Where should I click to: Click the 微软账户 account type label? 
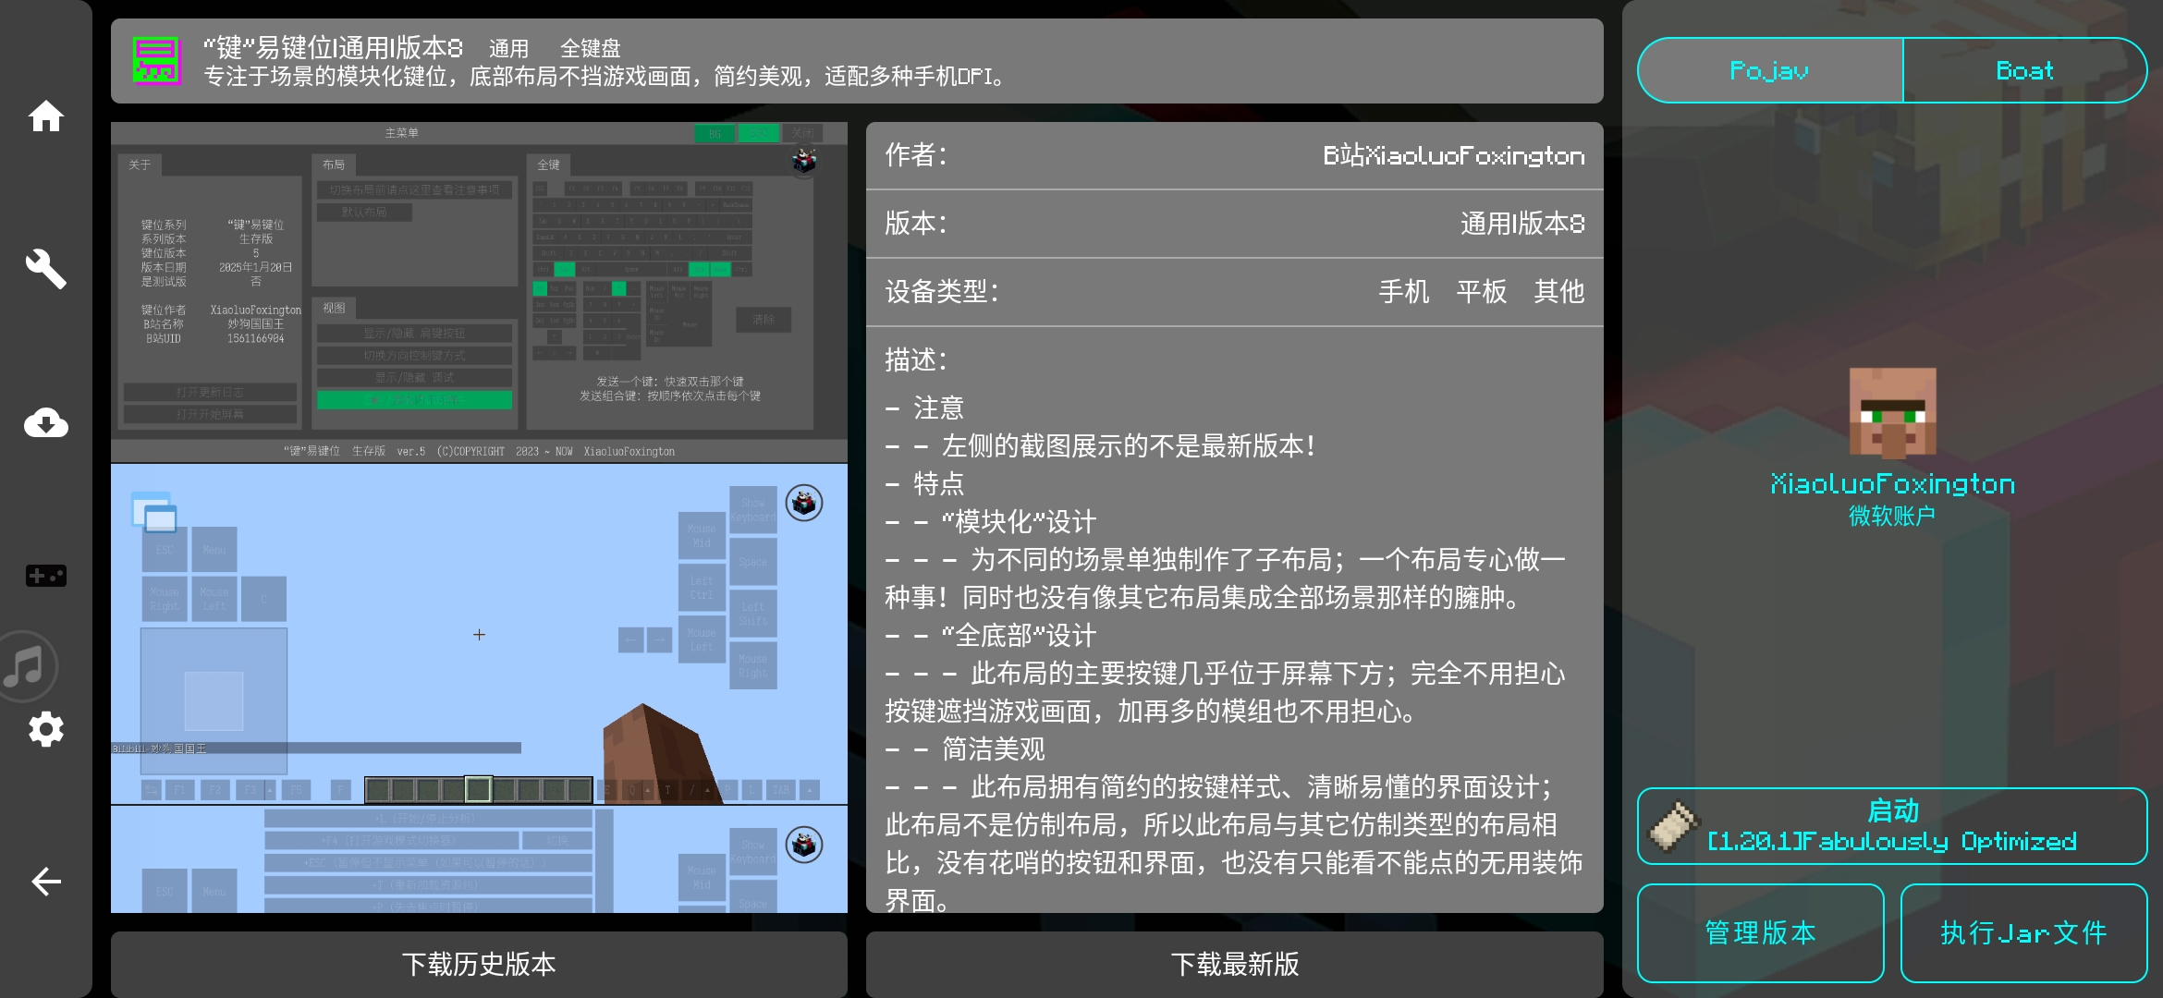(x=1892, y=516)
